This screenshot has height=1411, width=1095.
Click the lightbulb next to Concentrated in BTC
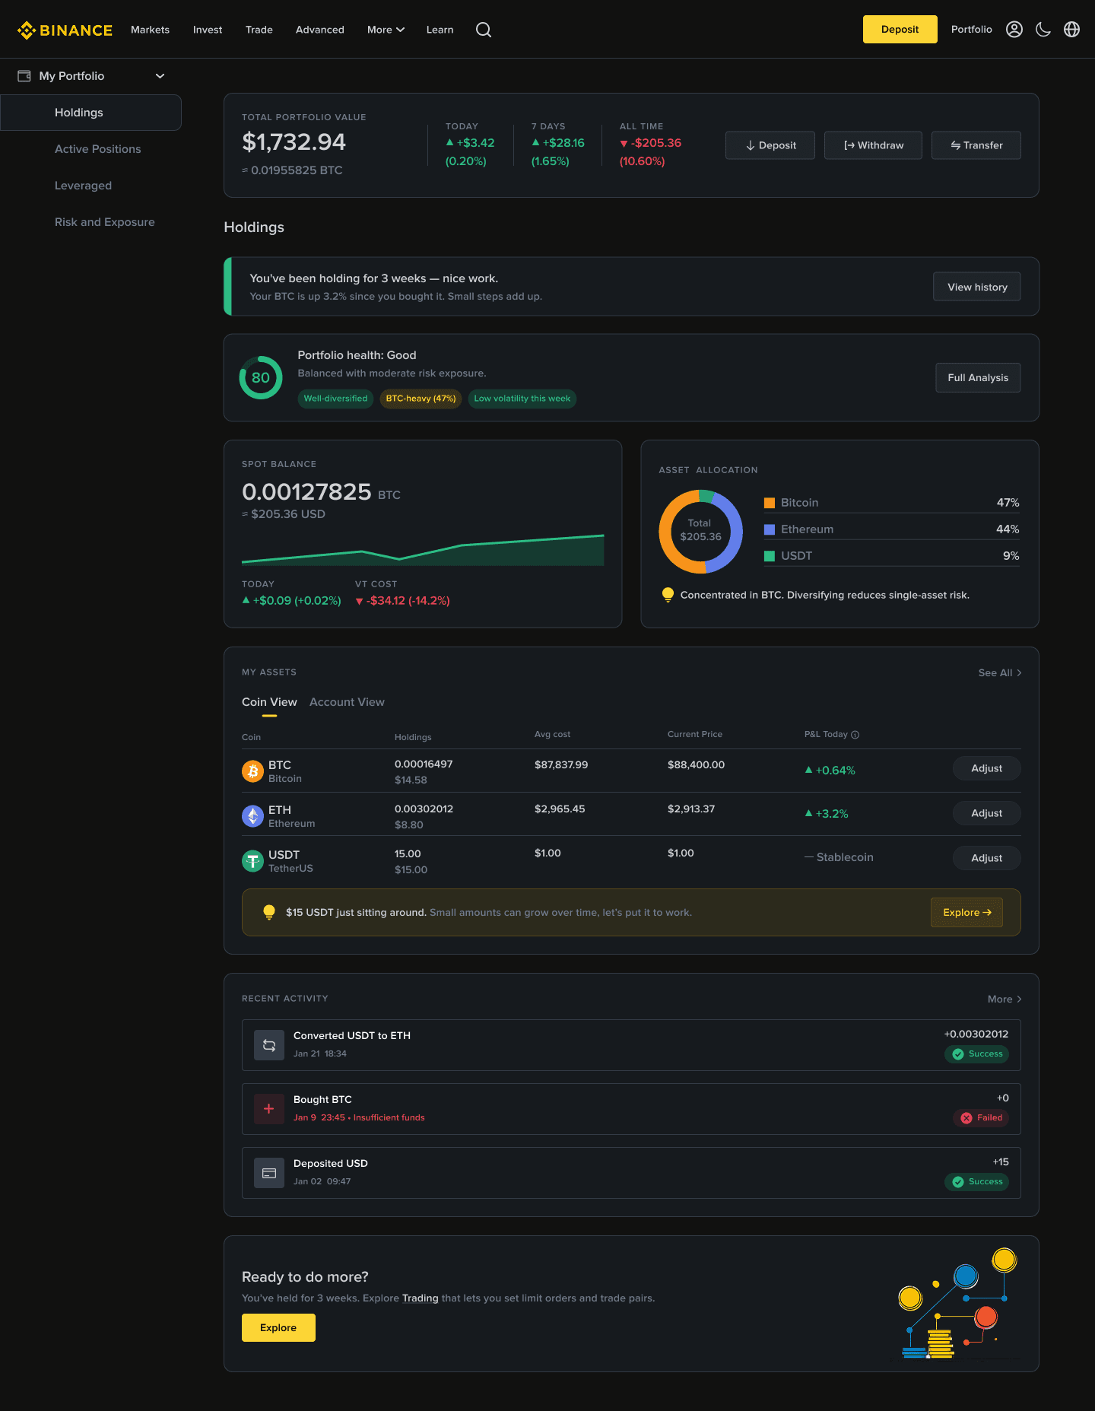[x=668, y=595]
